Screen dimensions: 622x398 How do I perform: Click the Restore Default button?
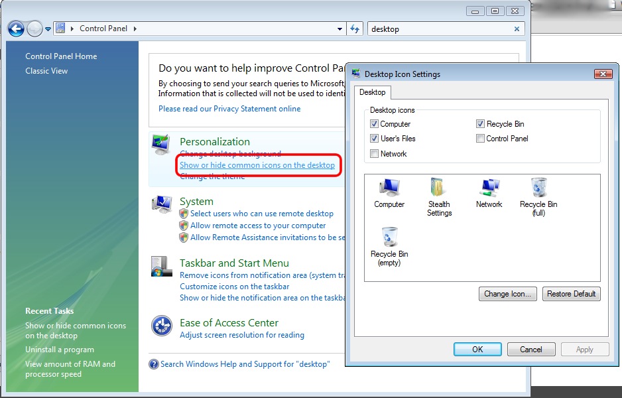pos(571,294)
